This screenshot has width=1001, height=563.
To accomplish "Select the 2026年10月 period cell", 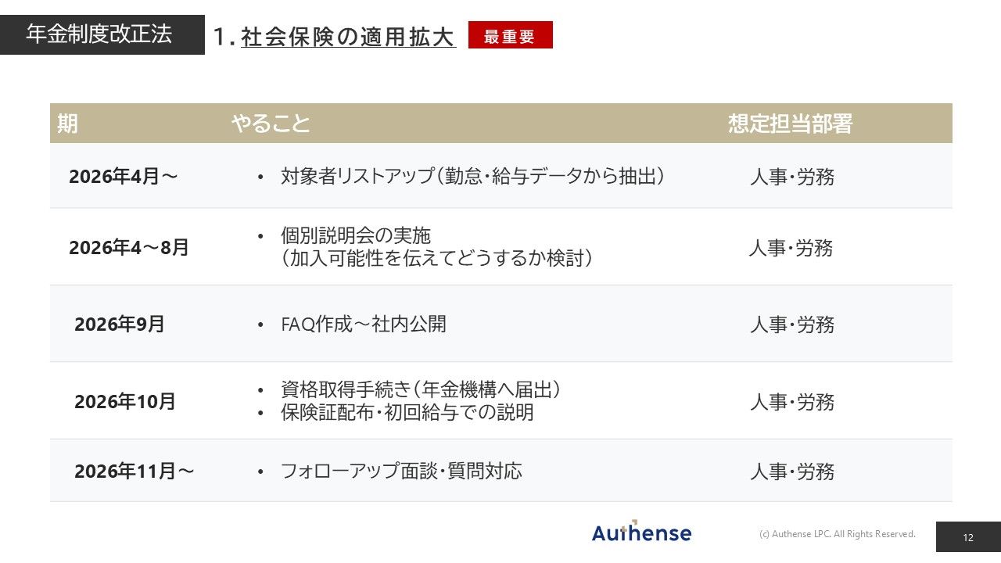I will [x=125, y=402].
